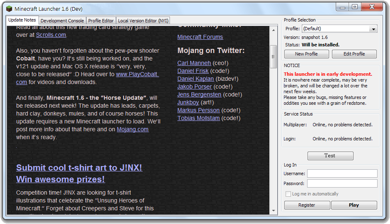Open Carl Manneh's Twitter link
Viewport: 390px width, 224px height.
coord(194,63)
